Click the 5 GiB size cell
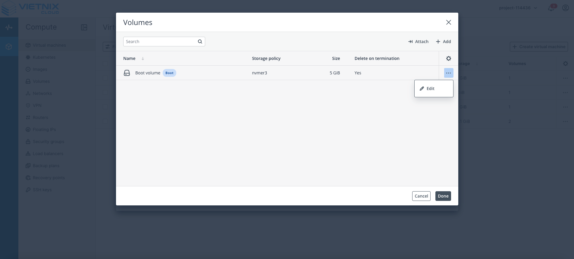574x259 pixels. click(335, 73)
